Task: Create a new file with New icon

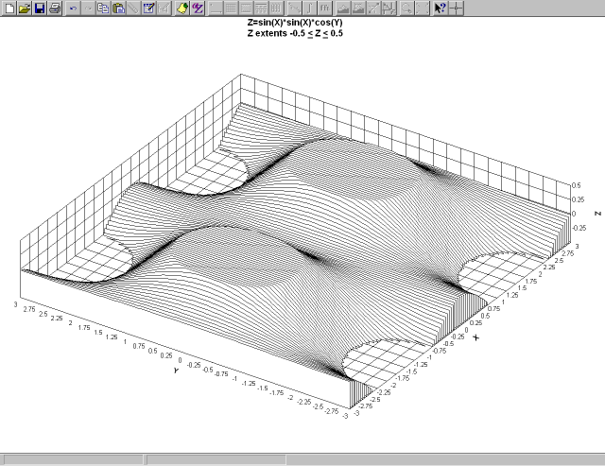Action: pos(9,9)
